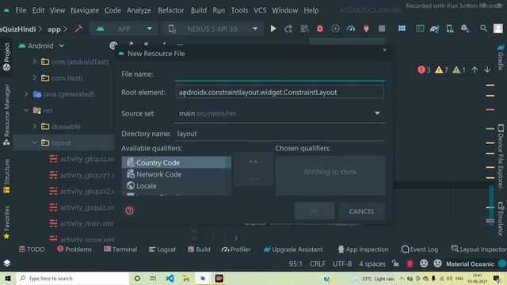Click the Attach Debugger to process icon
The width and height of the screenshot is (507, 285).
click(x=366, y=28)
